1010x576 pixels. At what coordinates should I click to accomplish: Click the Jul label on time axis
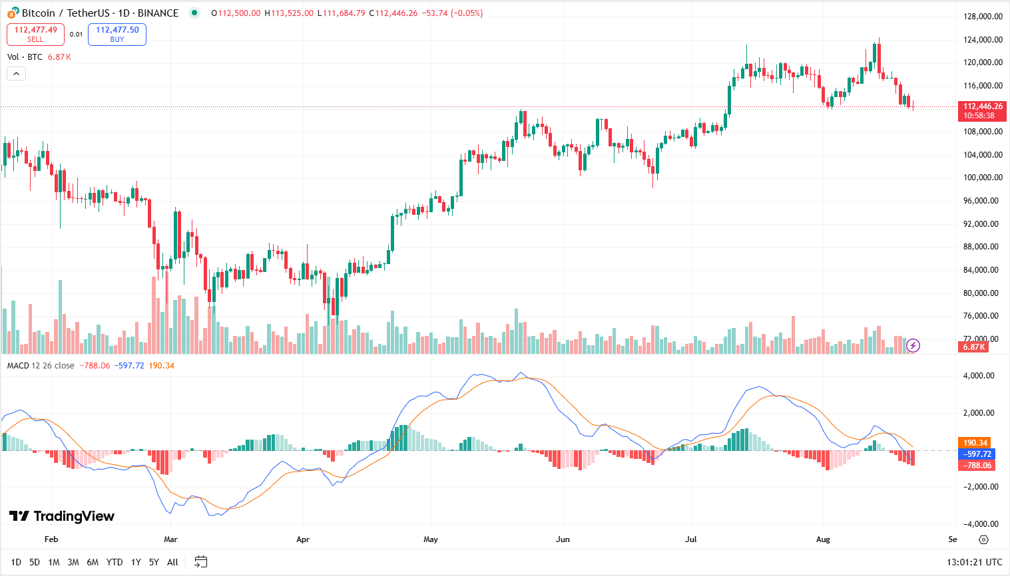pos(691,539)
